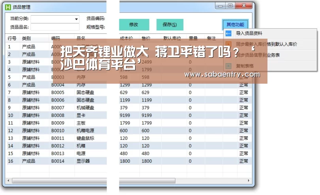Click cost price 480 in row 15
Screen dimensions: 320x195
124,154
